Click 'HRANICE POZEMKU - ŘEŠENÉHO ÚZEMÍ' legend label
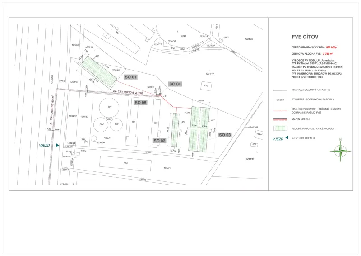Viewport: 361px width, 256px height. [316, 109]
